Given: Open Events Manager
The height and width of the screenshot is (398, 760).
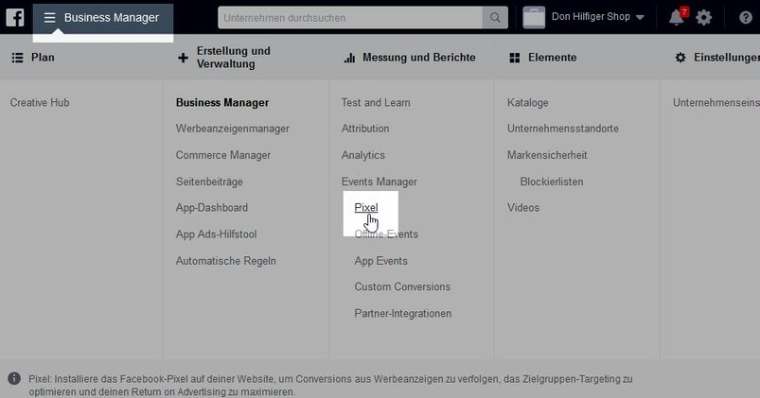Looking at the screenshot, I should (x=379, y=182).
